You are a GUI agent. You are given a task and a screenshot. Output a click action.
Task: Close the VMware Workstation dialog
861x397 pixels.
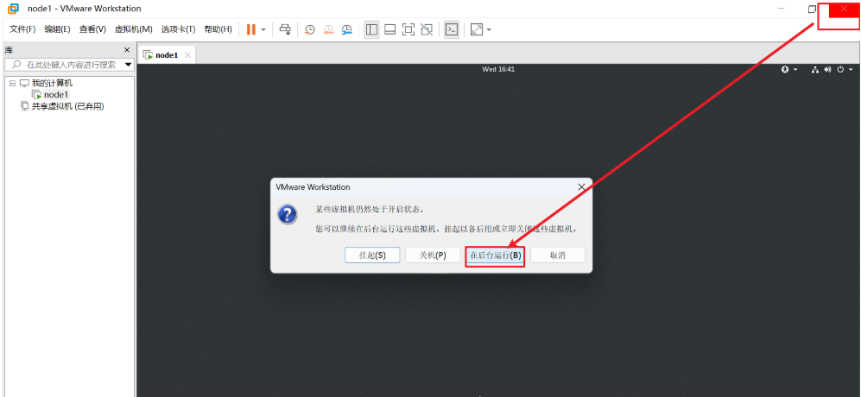coord(581,186)
